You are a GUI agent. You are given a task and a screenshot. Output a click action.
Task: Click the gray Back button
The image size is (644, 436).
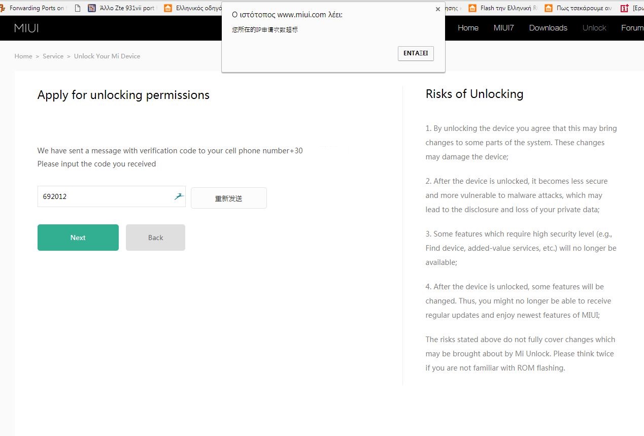[155, 238]
